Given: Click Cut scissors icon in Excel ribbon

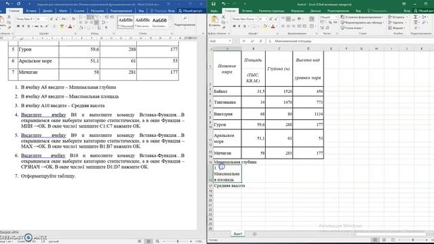Looking at the screenshot, I should tap(223, 17).
